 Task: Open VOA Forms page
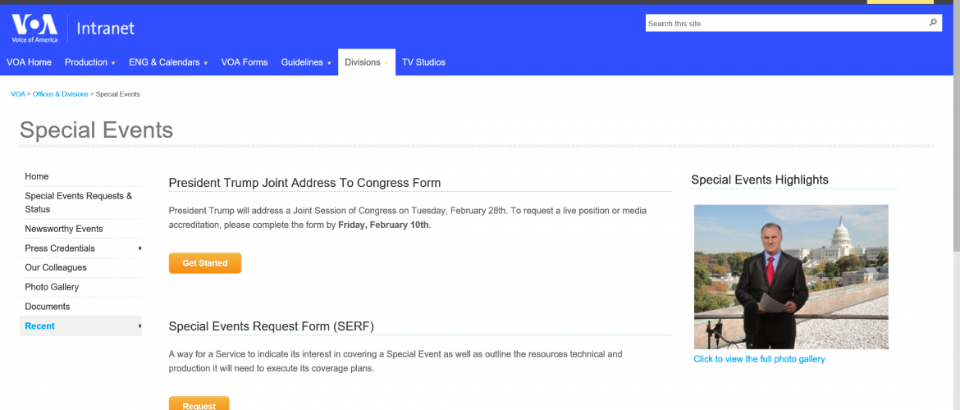[x=245, y=62]
